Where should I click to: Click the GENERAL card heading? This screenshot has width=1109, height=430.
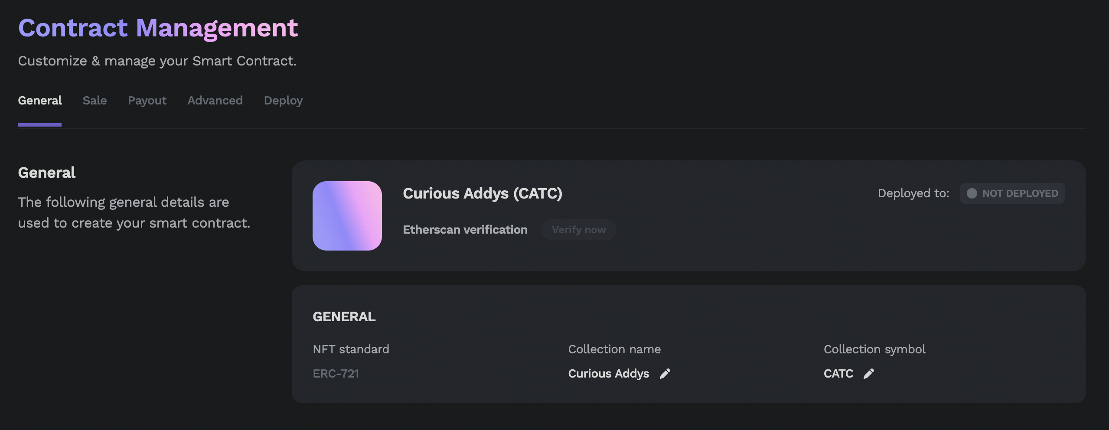pyautogui.click(x=344, y=317)
